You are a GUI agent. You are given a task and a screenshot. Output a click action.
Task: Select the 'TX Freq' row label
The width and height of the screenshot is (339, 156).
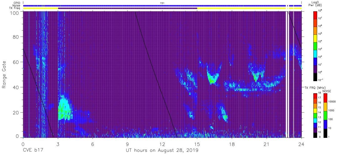tap(15, 8)
